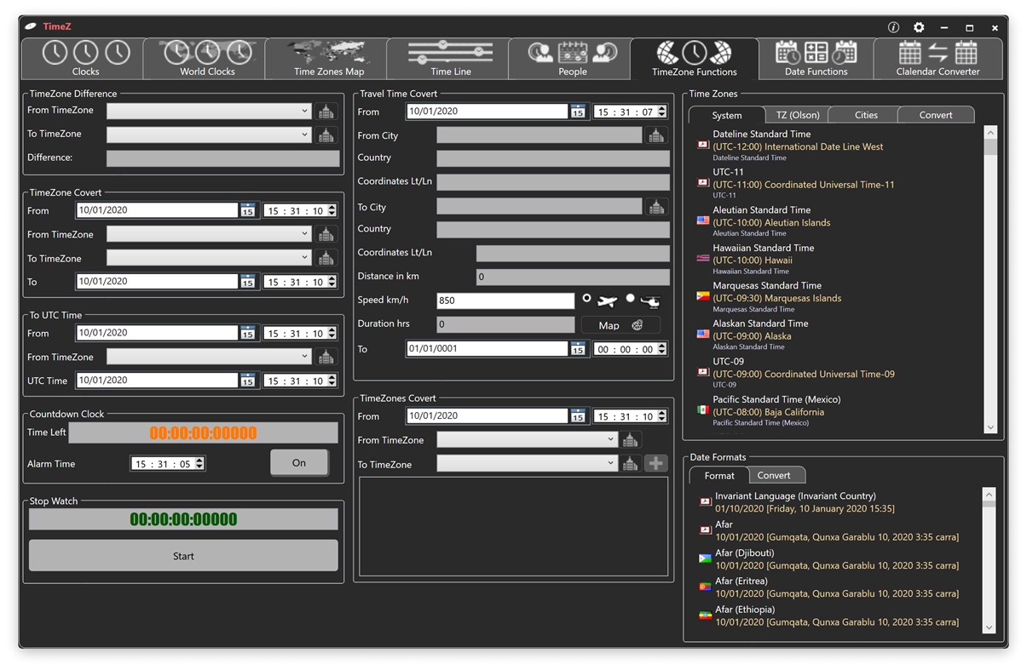Pick city for TimeZone Covert From TimeZone
Image resolution: width=1027 pixels, height=670 pixels.
[x=326, y=234]
